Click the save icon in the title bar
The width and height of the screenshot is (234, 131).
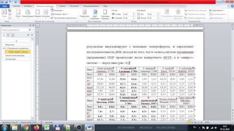coord(6,2)
